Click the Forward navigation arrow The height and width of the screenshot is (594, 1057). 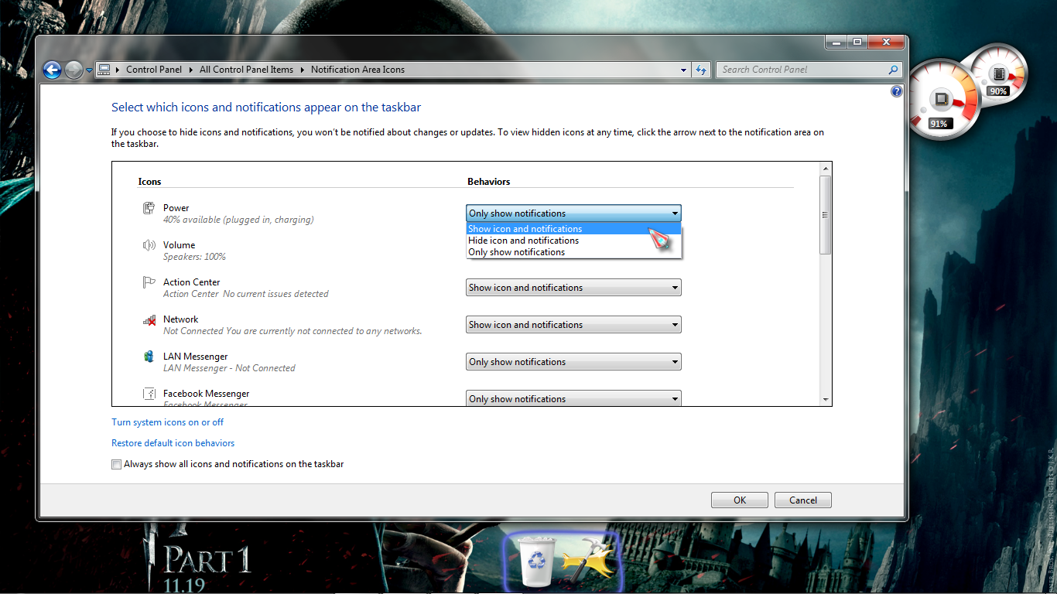74,70
